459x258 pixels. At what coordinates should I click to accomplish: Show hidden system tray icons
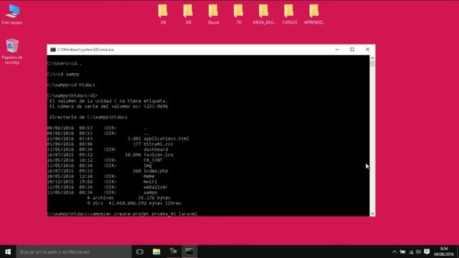coord(394,252)
